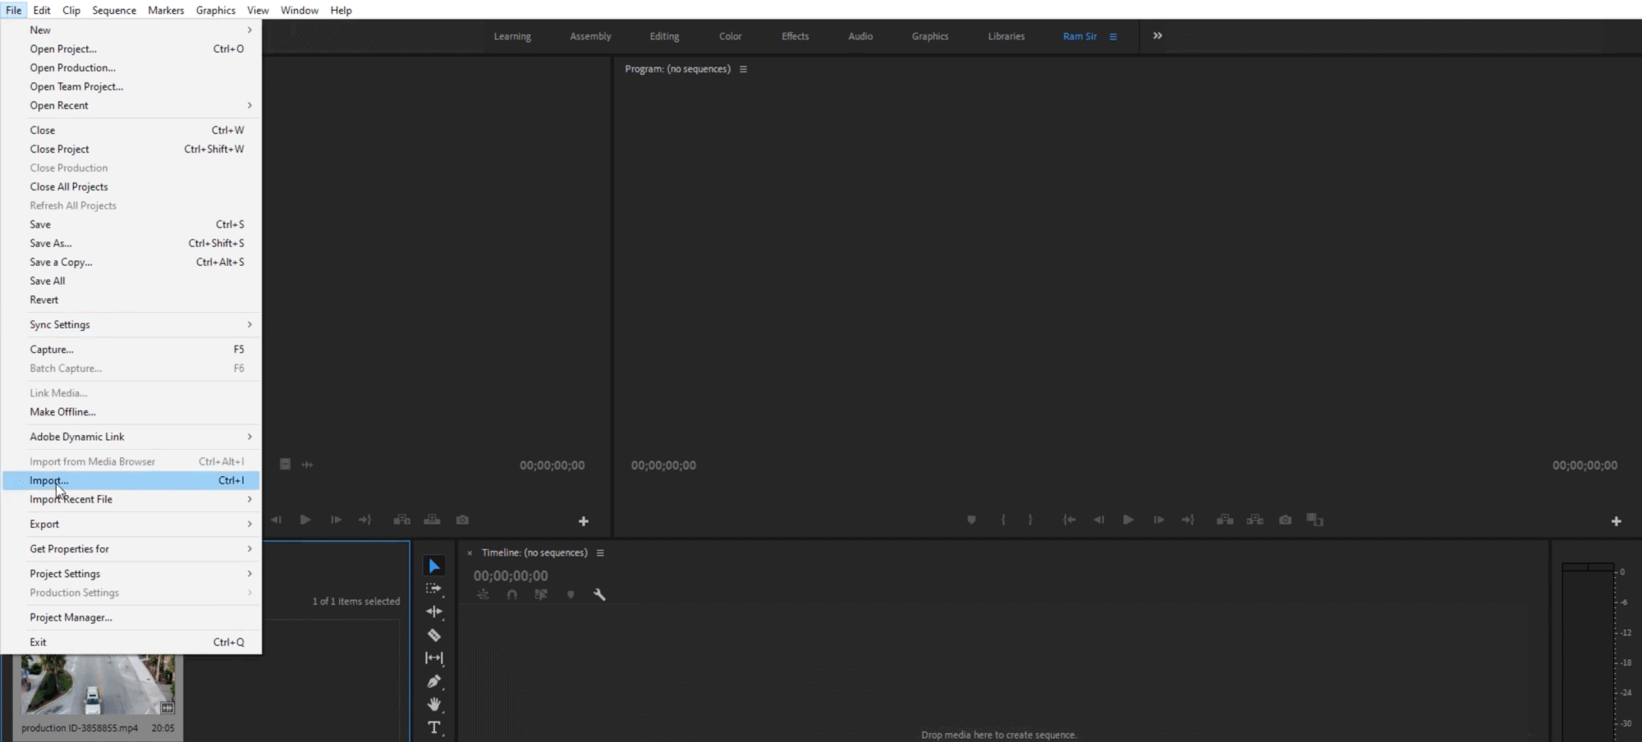Image resolution: width=1642 pixels, height=742 pixels.
Task: Select the Pen tool
Action: point(433,681)
